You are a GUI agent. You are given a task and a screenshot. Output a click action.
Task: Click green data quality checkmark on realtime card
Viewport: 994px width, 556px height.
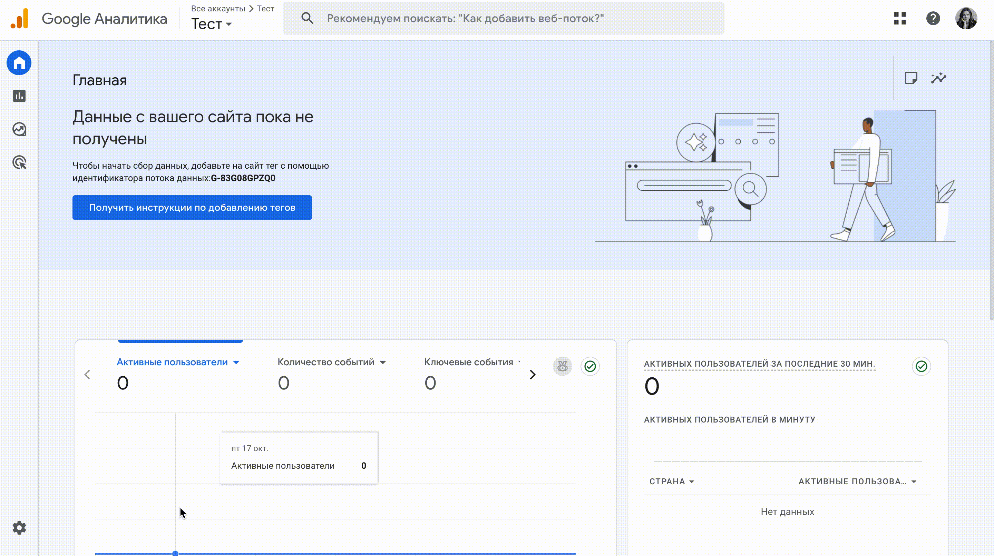pyautogui.click(x=921, y=366)
